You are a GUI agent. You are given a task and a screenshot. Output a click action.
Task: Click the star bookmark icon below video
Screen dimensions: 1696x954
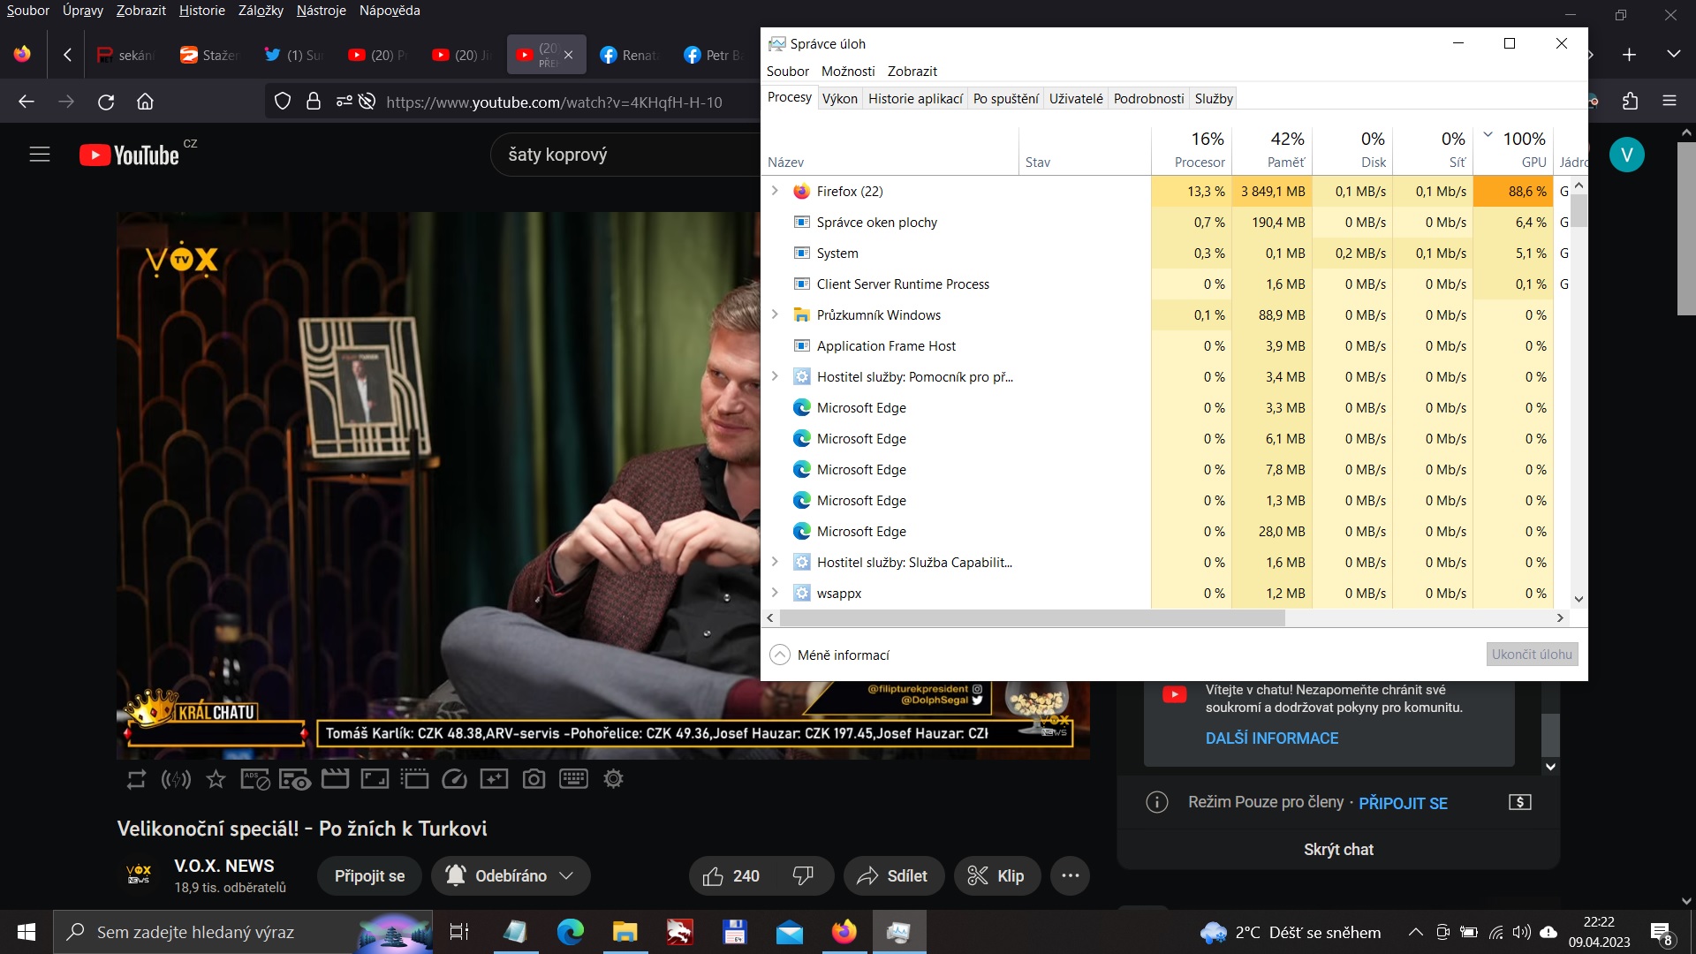pyautogui.click(x=216, y=779)
